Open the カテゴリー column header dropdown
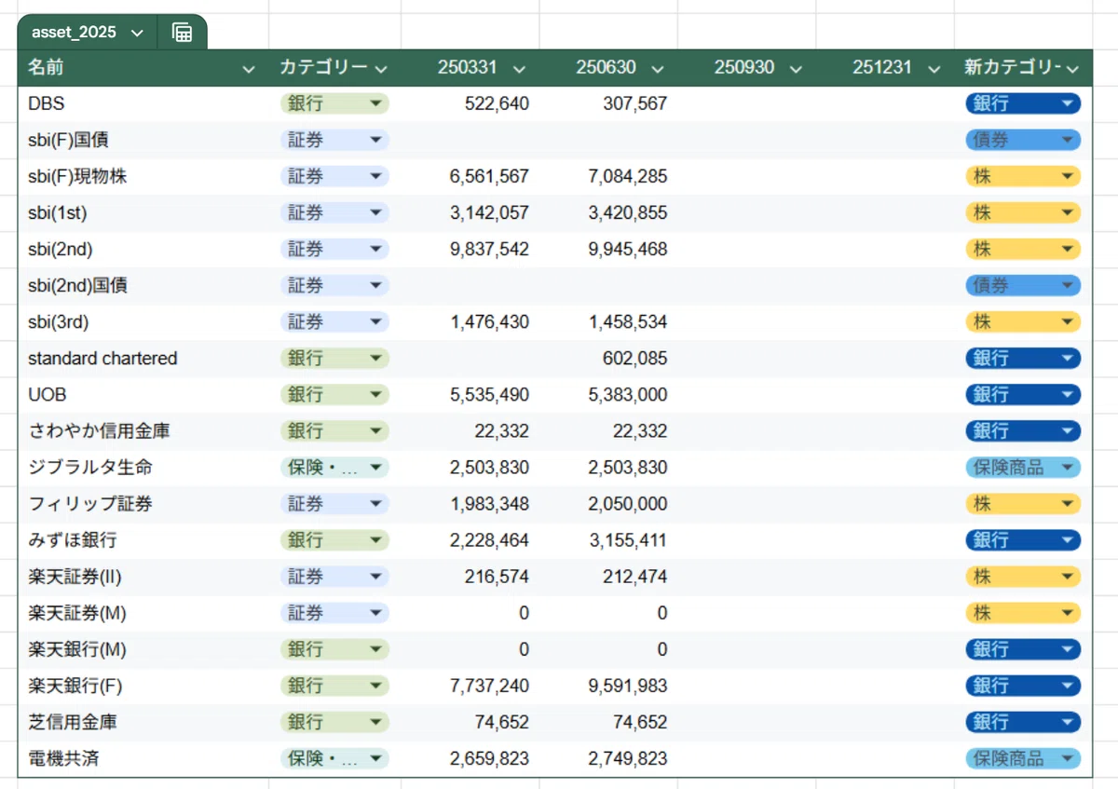 [x=381, y=69]
